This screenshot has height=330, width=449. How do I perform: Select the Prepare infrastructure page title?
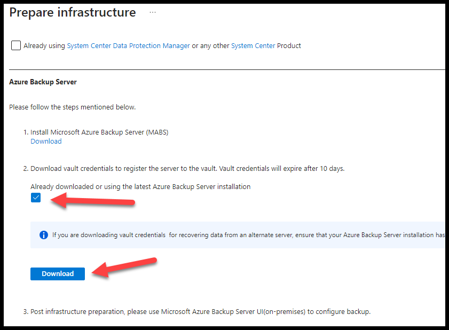tap(73, 13)
